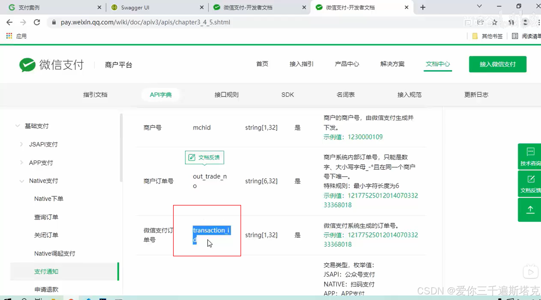Open the 更新日志 sub-tab

(476, 95)
